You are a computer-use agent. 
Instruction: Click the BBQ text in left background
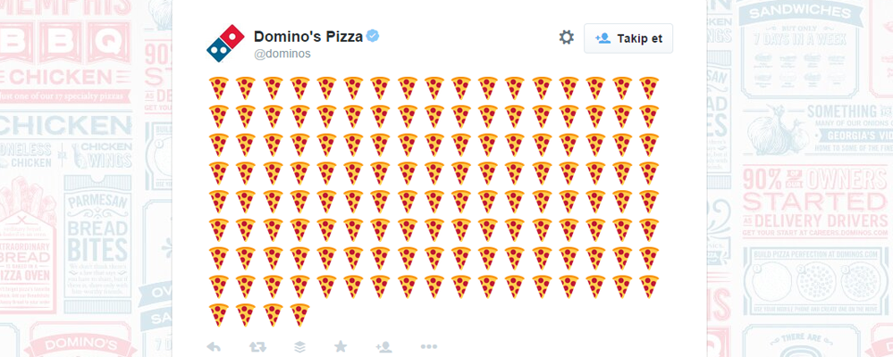pos(63,41)
